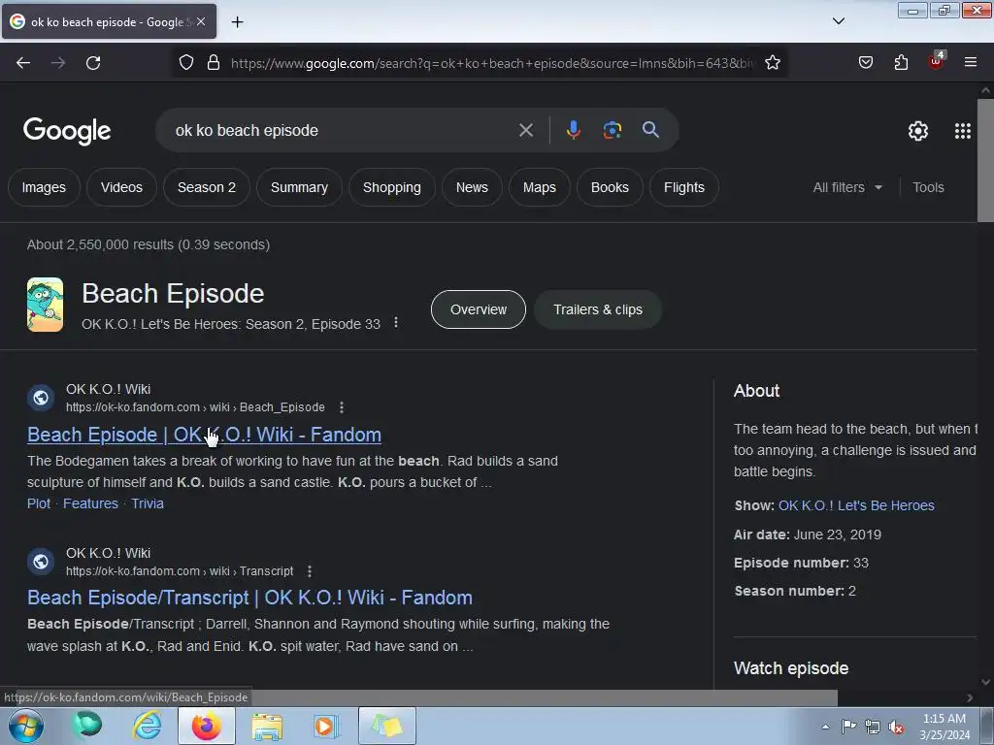Launch Internet Explorer from taskbar
Image resolution: width=994 pixels, height=745 pixels.
(x=148, y=726)
